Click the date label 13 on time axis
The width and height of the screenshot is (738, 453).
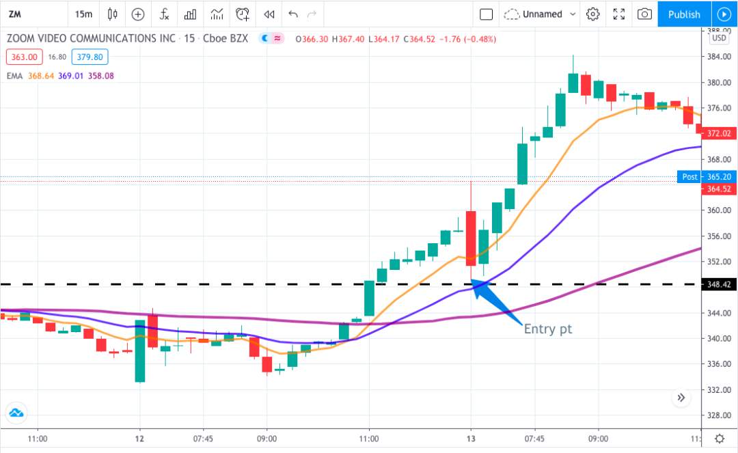tap(471, 439)
